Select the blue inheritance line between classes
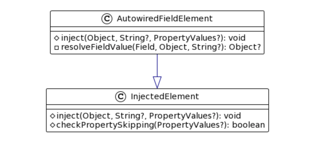327x141 pixels. tap(157, 65)
